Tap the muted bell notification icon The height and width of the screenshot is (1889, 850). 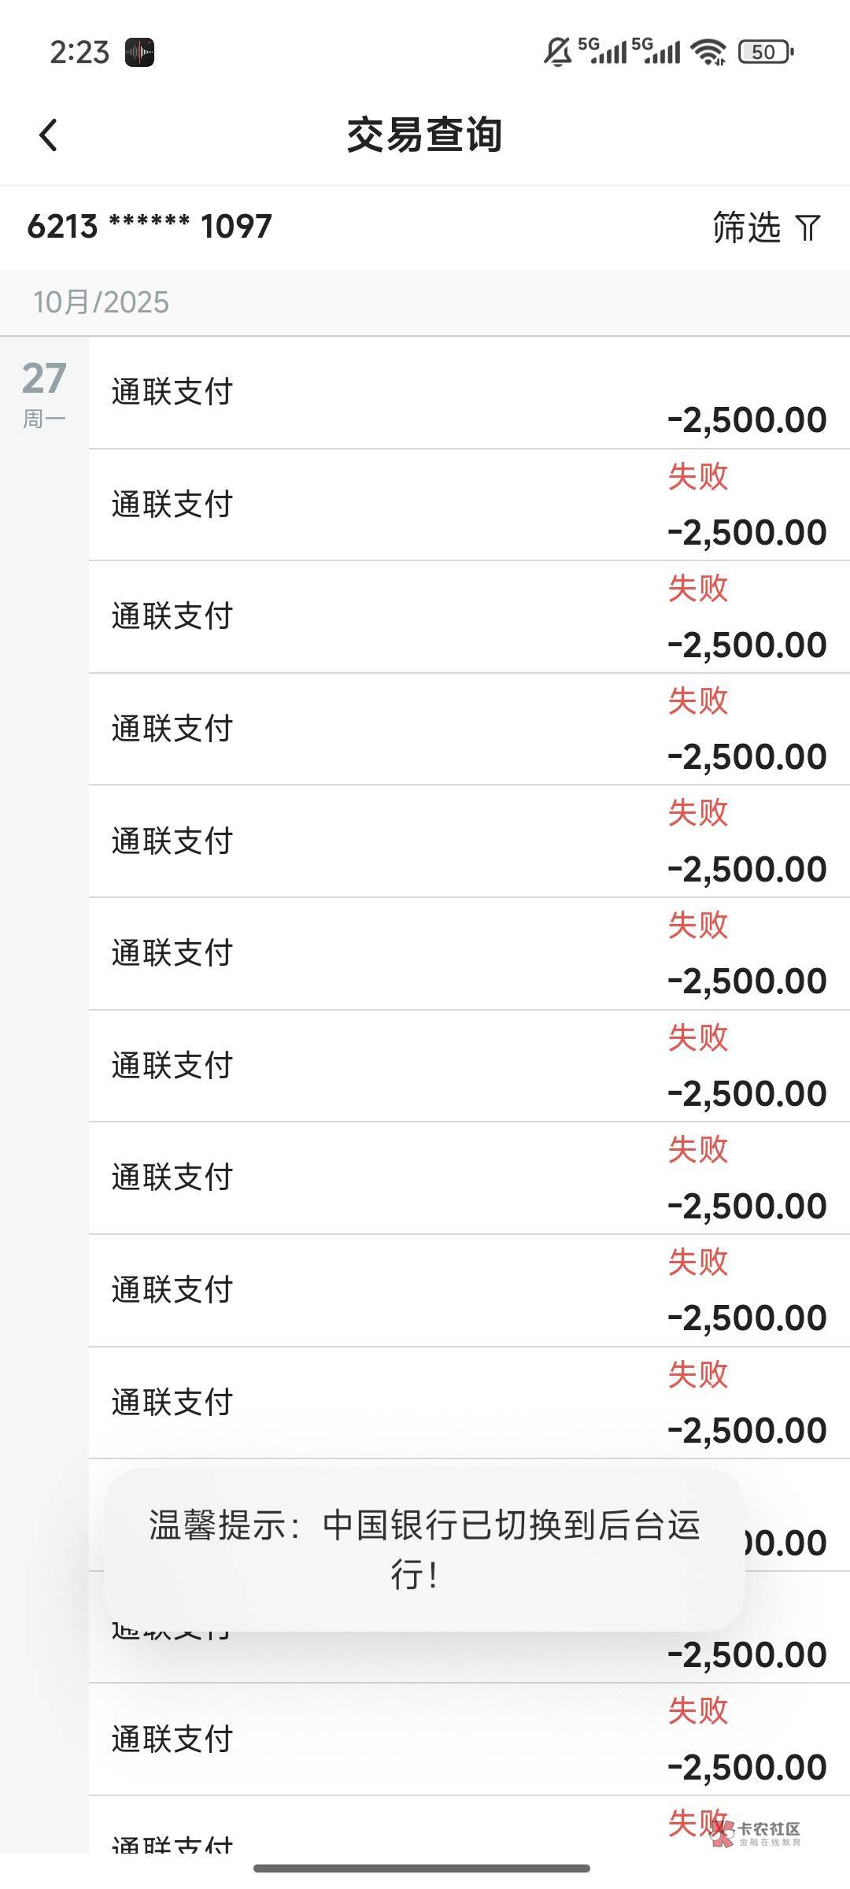(x=557, y=52)
